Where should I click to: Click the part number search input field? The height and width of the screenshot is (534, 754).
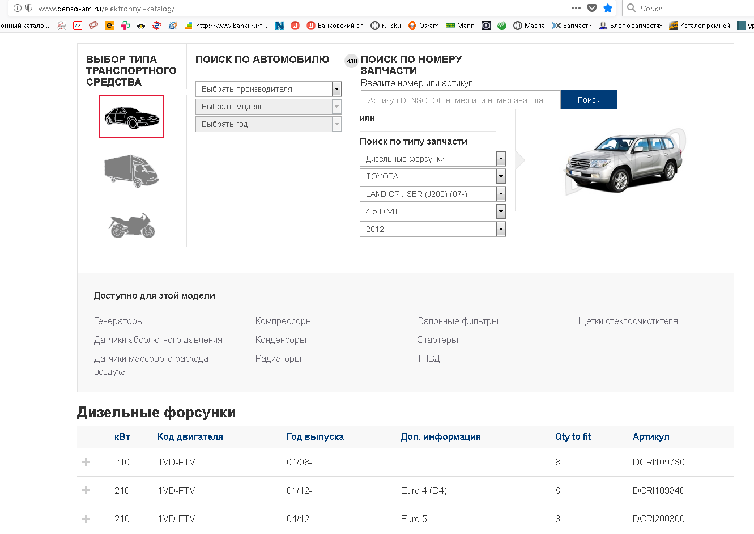461,100
